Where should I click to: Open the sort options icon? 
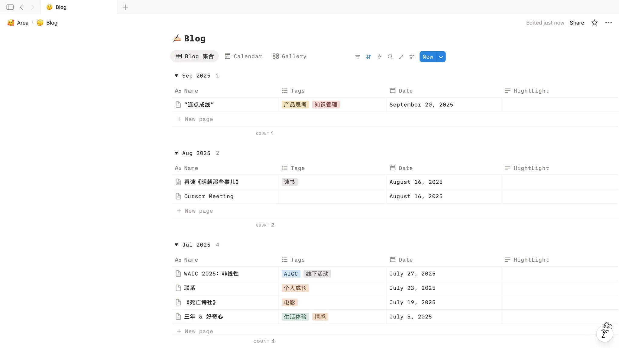tap(368, 57)
